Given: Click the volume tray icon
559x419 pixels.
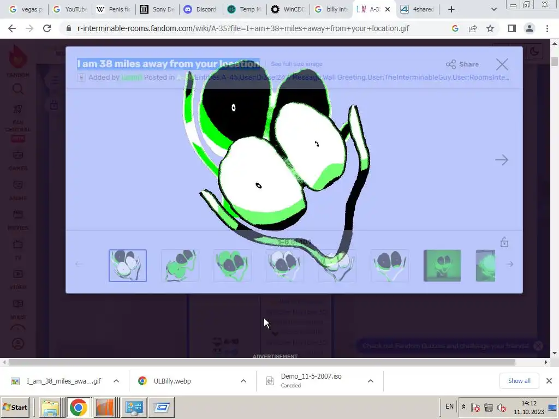Looking at the screenshot, I should 501,407.
